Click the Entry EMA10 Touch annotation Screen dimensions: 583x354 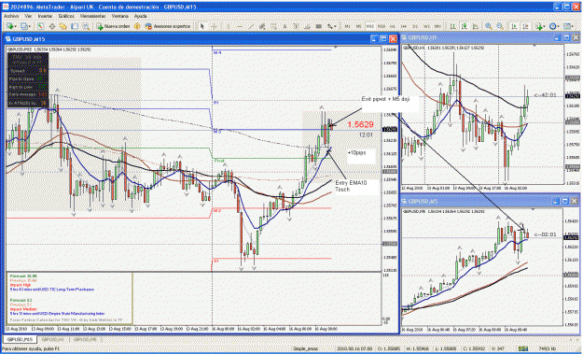(351, 186)
